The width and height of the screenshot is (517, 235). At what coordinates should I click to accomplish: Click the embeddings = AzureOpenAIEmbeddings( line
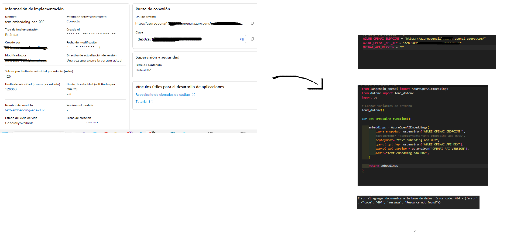coord(399,127)
